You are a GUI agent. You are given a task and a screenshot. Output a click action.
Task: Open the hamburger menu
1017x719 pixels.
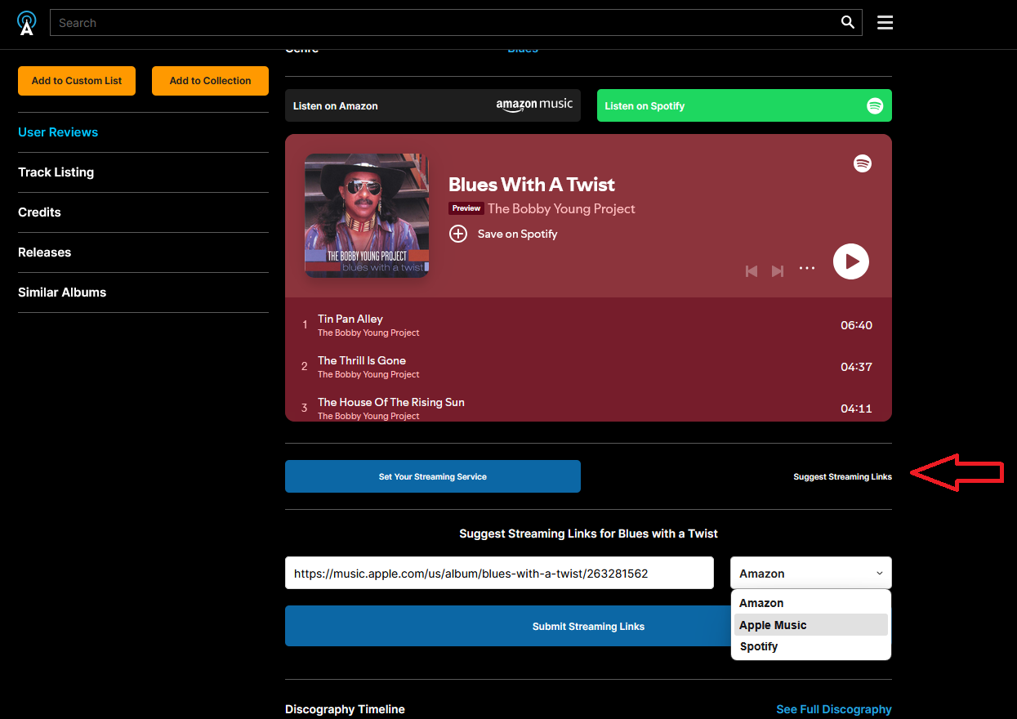tap(885, 23)
